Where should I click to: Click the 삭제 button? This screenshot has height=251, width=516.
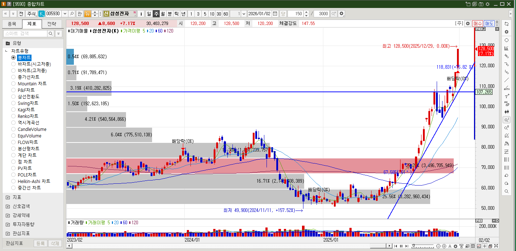[x=55, y=243]
